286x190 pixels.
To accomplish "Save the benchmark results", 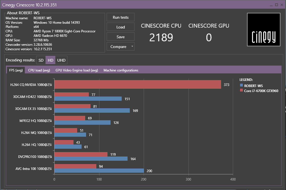I will pyautogui.click(x=121, y=37).
